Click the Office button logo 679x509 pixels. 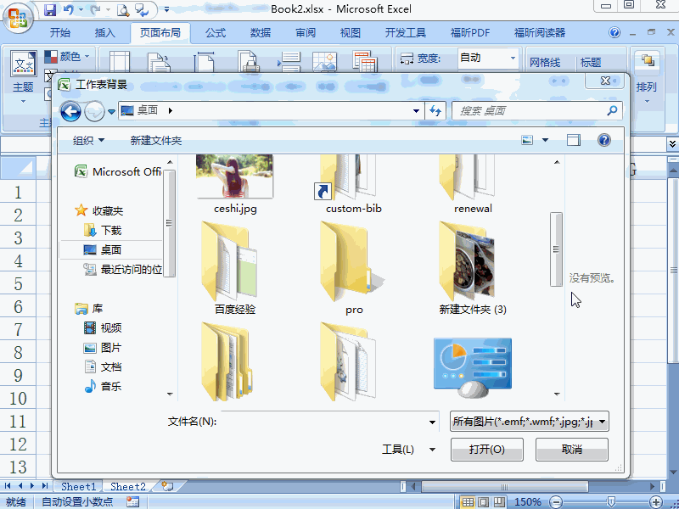click(x=17, y=18)
